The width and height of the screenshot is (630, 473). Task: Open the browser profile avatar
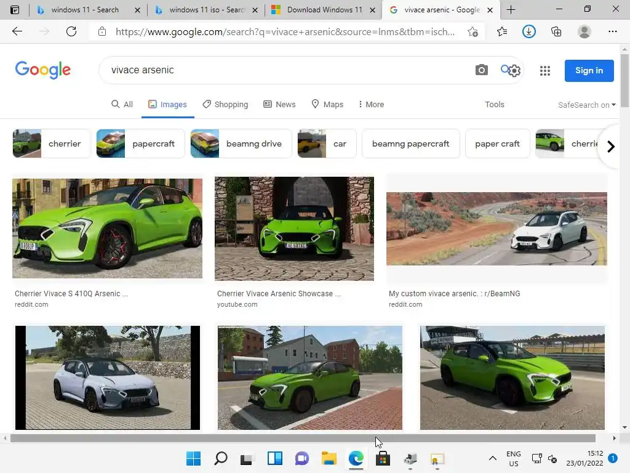pyautogui.click(x=584, y=31)
